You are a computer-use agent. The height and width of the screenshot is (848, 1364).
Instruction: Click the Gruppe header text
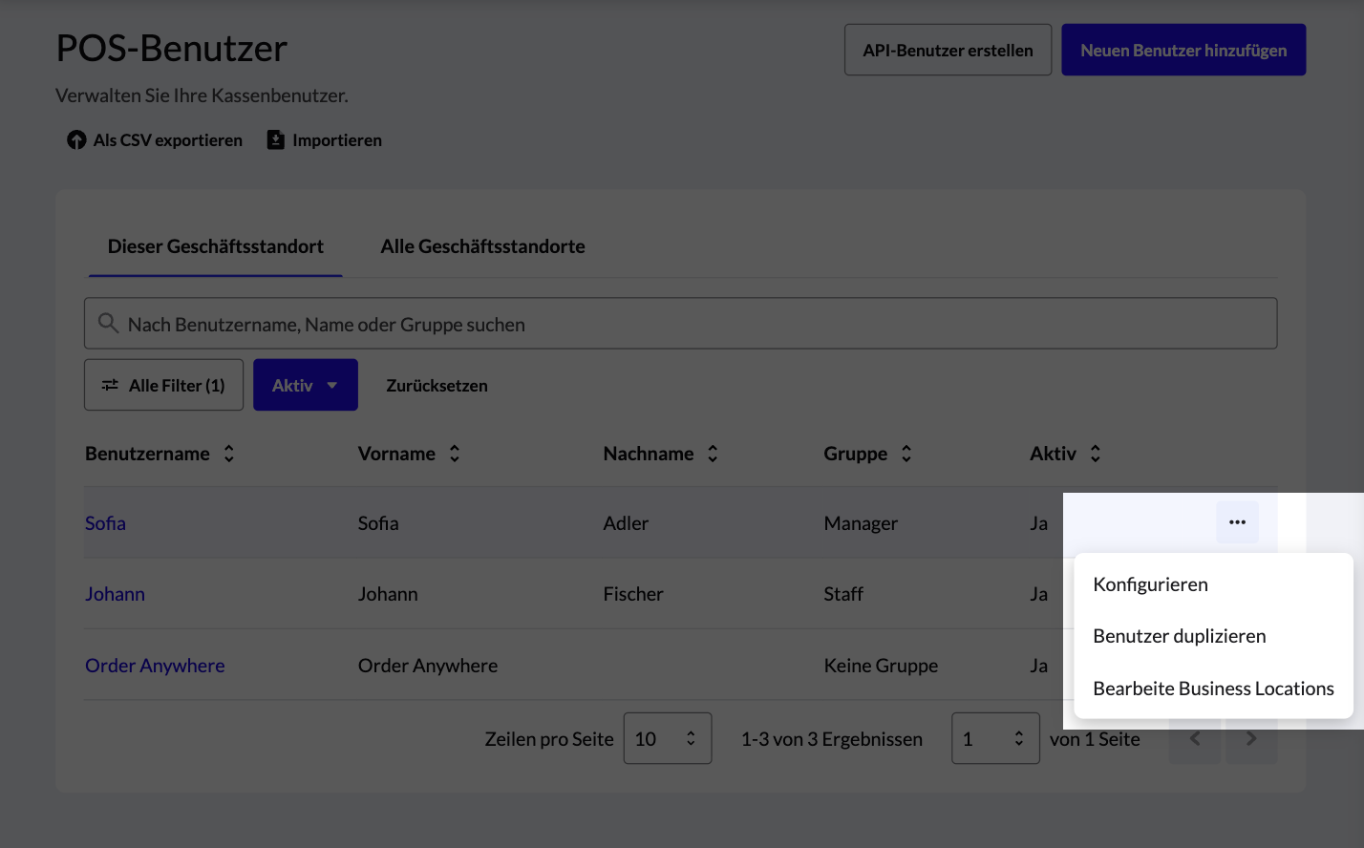(x=856, y=454)
